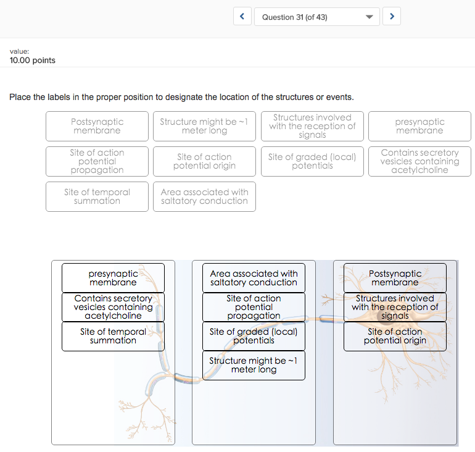
Task: Select placed 'Structure might be ~1 meter long' label
Action: [254, 365]
